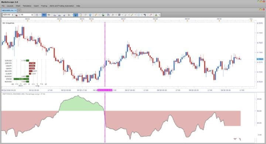Switch to bar chart mode icon

[49, 15]
